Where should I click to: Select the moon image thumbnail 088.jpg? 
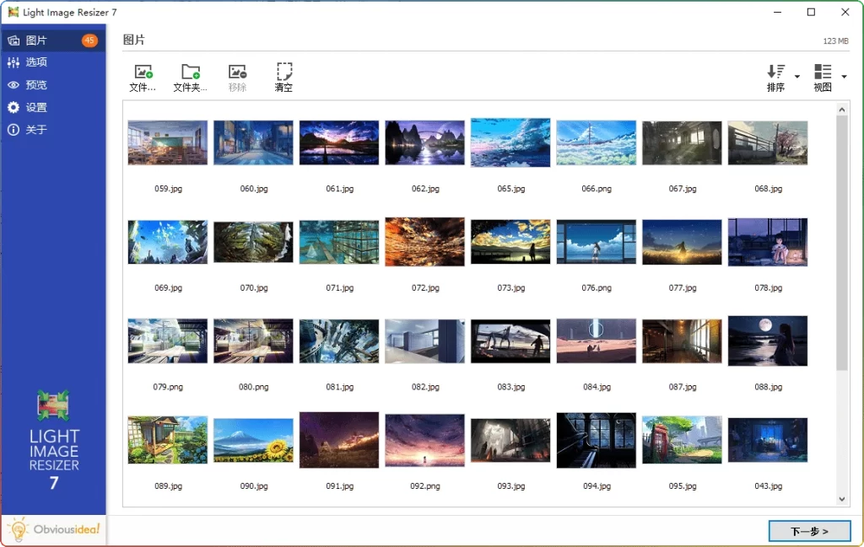pos(767,341)
